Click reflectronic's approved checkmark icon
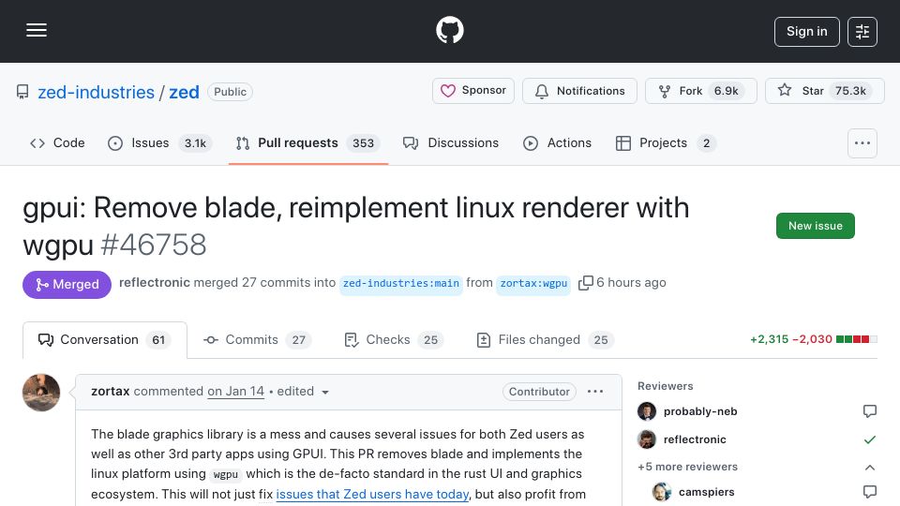The image size is (900, 506). pos(870,439)
